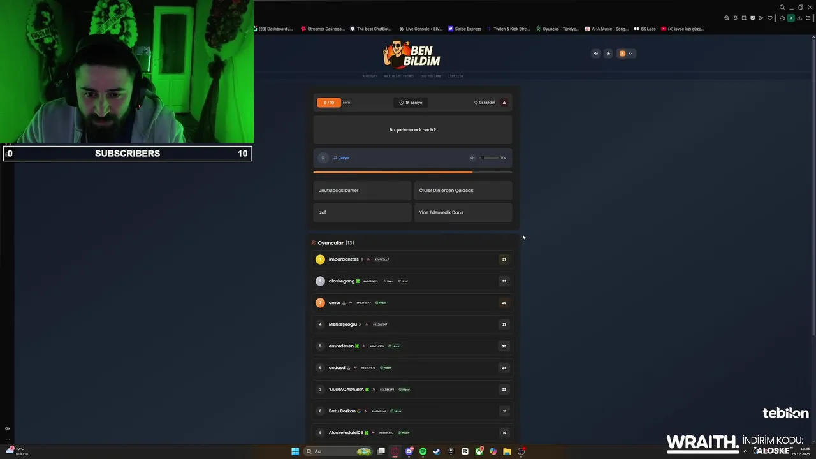
Task: Click the 9 / 10 question counter badge
Action: [x=329, y=103]
